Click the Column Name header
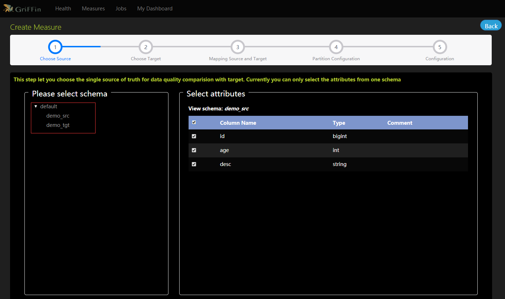This screenshot has width=505, height=299. coord(238,123)
